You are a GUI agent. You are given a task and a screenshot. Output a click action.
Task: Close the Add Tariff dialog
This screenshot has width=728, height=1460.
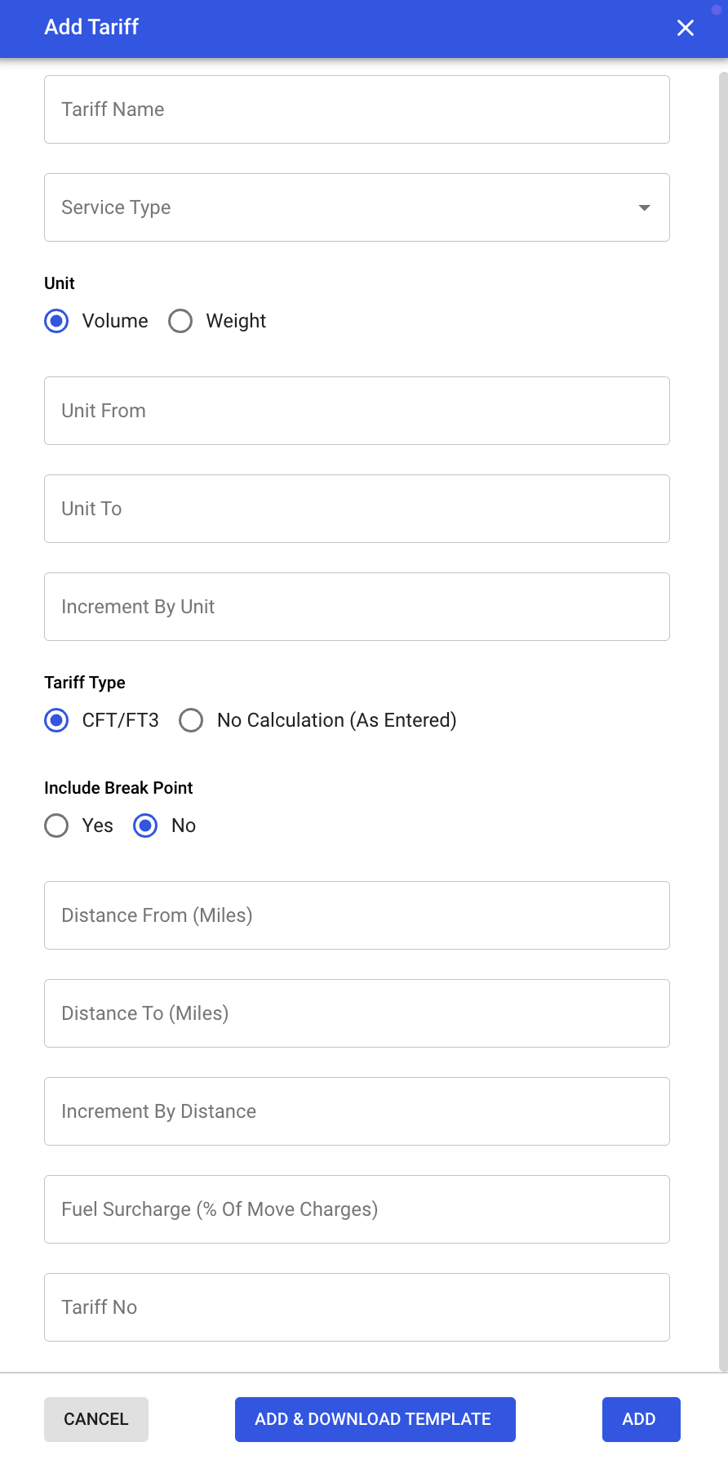(x=686, y=28)
